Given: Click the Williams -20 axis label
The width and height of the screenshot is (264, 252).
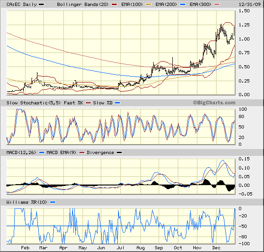Looking at the screenshot, I should tap(243, 216).
